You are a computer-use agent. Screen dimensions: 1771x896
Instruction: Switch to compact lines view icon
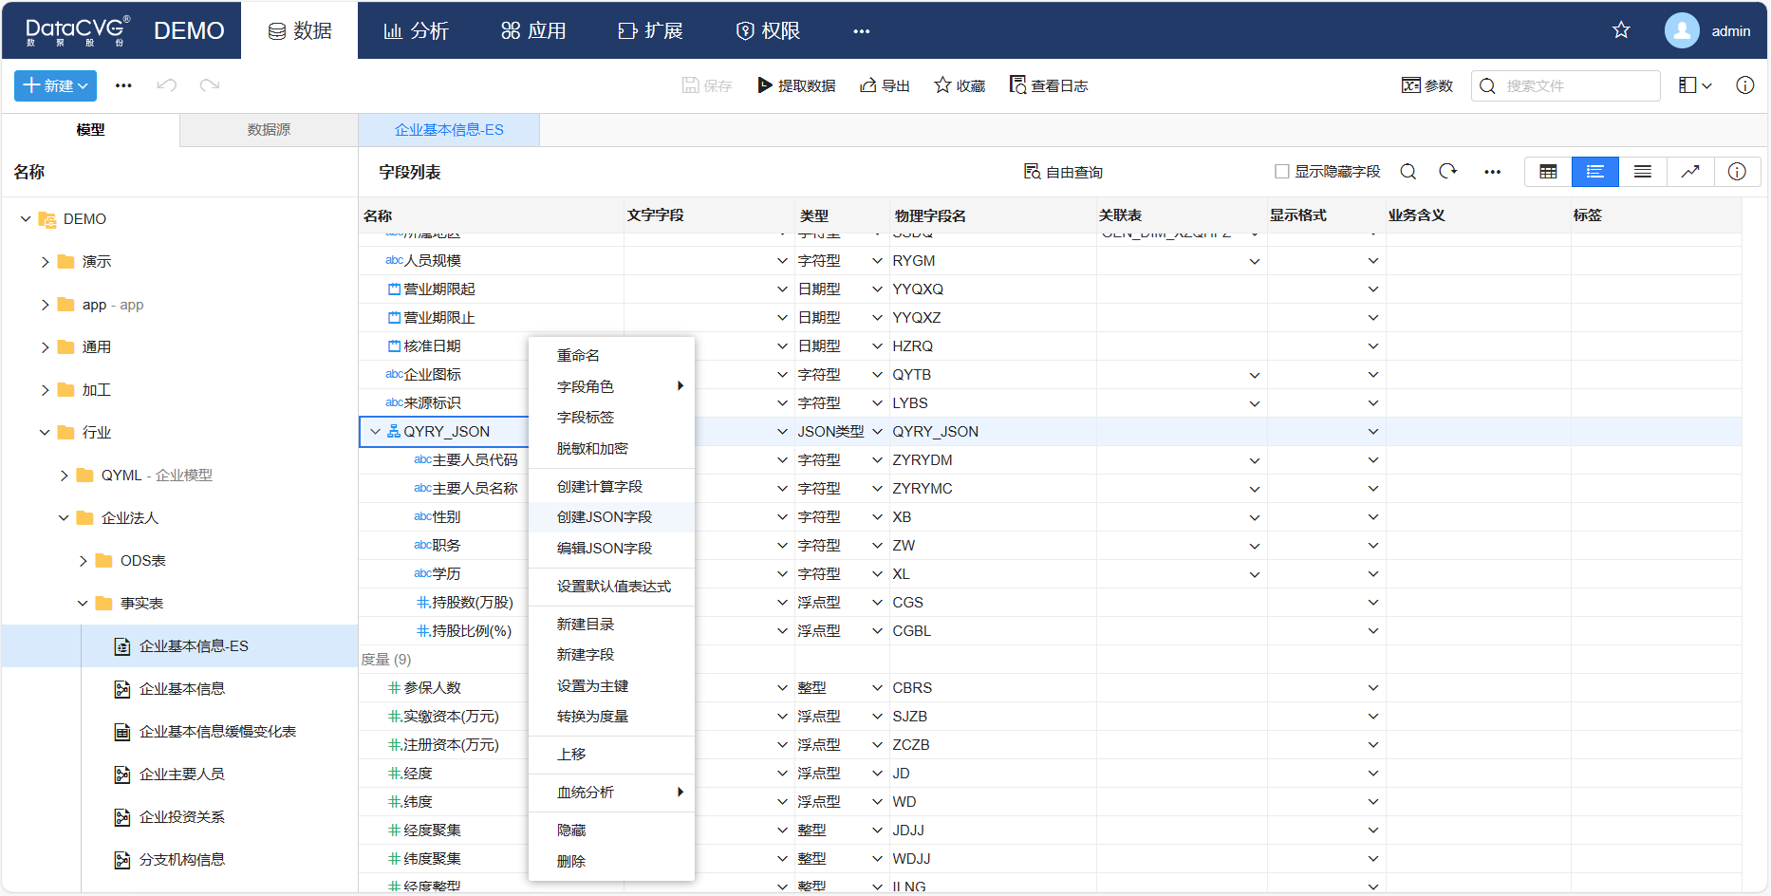[1643, 172]
